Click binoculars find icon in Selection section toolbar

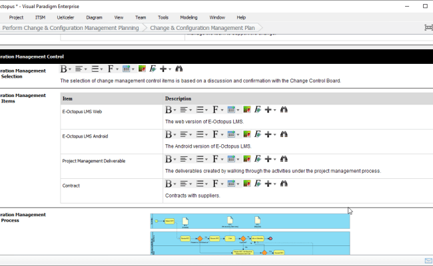179,69
